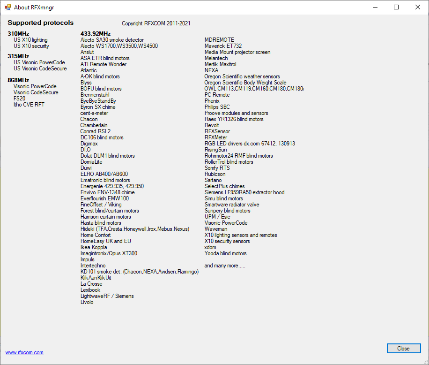This screenshot has width=429, height=365.
Task: Select Harrison curtain motors entry
Action: pos(105,217)
